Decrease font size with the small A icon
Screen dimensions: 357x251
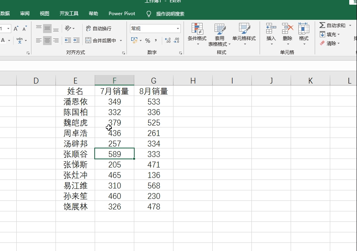click(24, 28)
